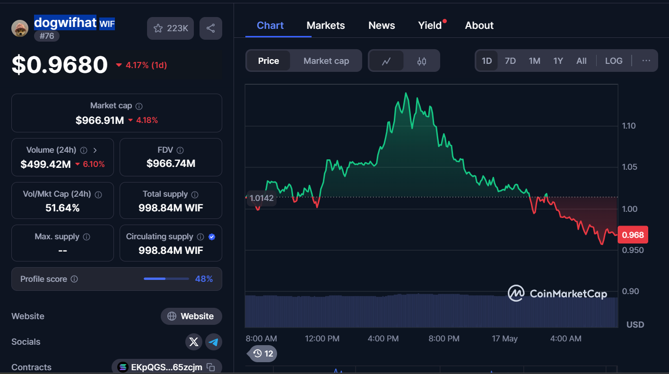
Task: Click the Profile score progress bar
Action: pyautogui.click(x=166, y=279)
